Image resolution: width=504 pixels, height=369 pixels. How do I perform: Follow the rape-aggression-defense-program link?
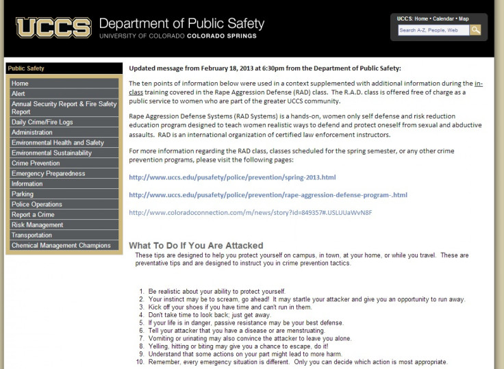coord(268,195)
